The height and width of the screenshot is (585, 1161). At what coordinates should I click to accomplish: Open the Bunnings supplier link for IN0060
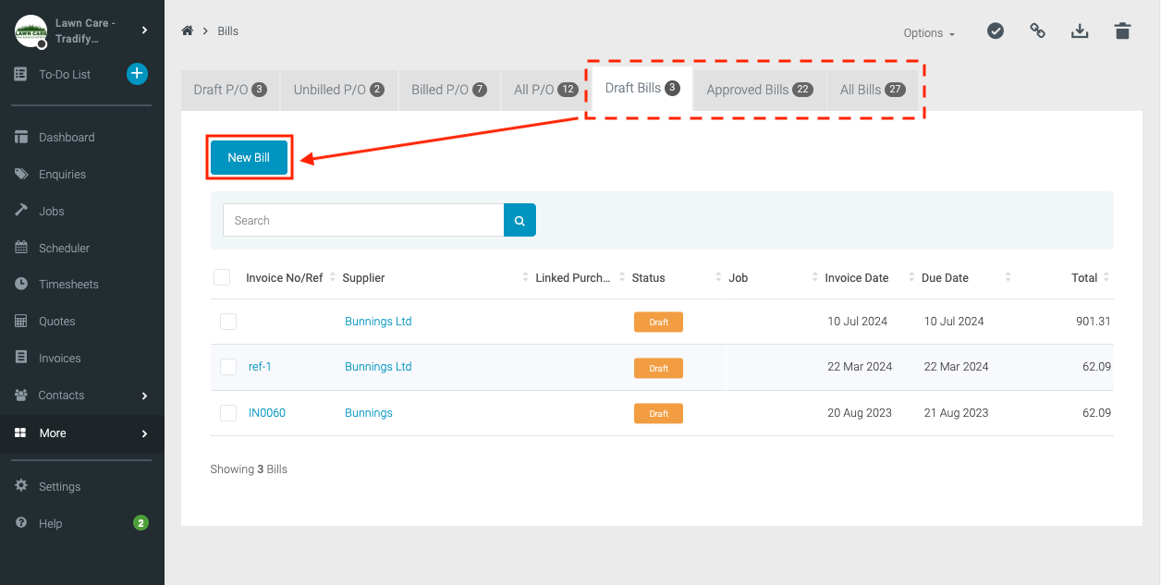click(x=369, y=413)
